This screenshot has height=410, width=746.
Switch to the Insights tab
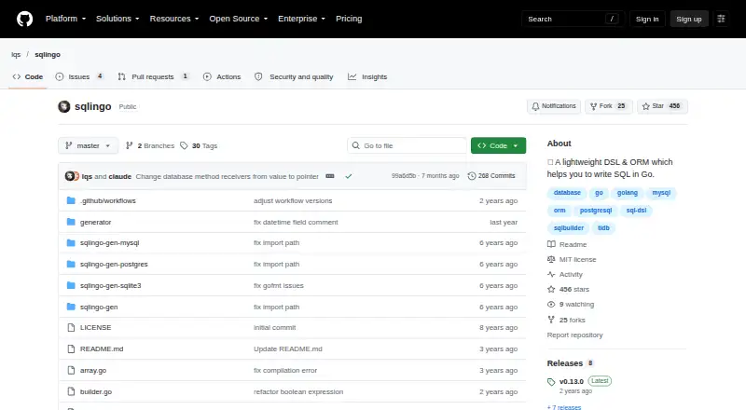coord(367,76)
